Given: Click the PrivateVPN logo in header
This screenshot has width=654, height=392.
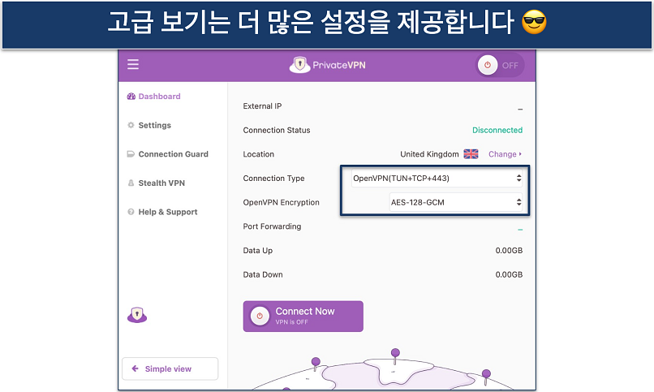Looking at the screenshot, I should point(327,65).
